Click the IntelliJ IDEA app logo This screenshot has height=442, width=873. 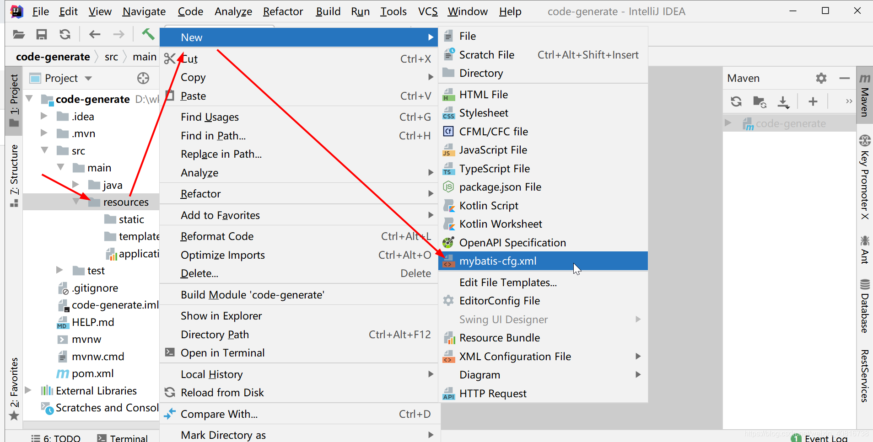click(16, 11)
